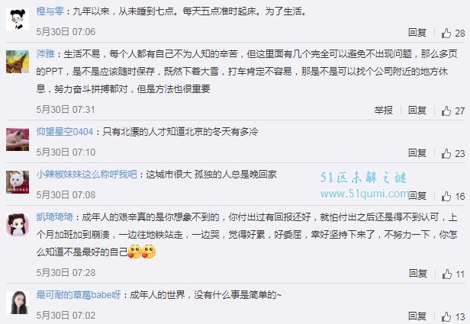470x324 pixels.
Task: Reply to 凯琦琦琦's comment at 07:28
Action: pos(418,274)
